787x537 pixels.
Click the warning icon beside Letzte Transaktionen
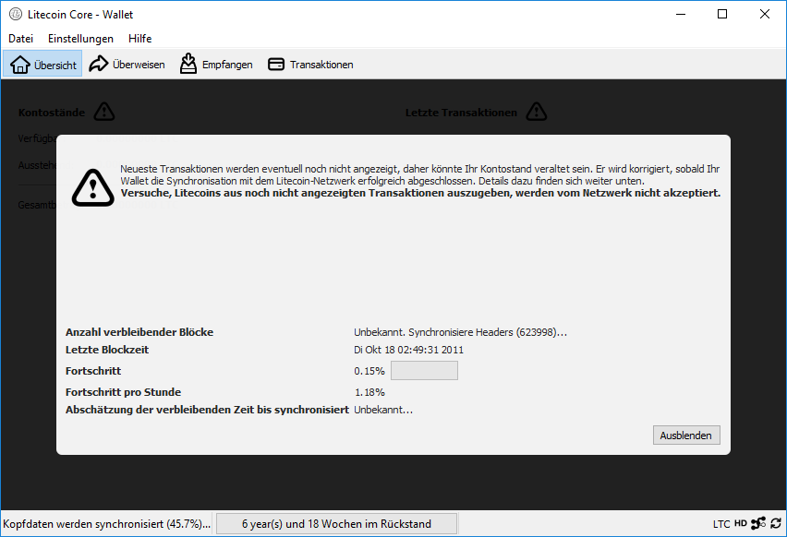coord(536,112)
